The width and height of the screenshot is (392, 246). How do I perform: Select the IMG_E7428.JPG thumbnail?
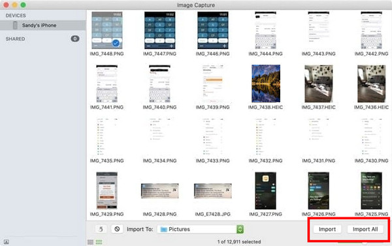(x=213, y=190)
